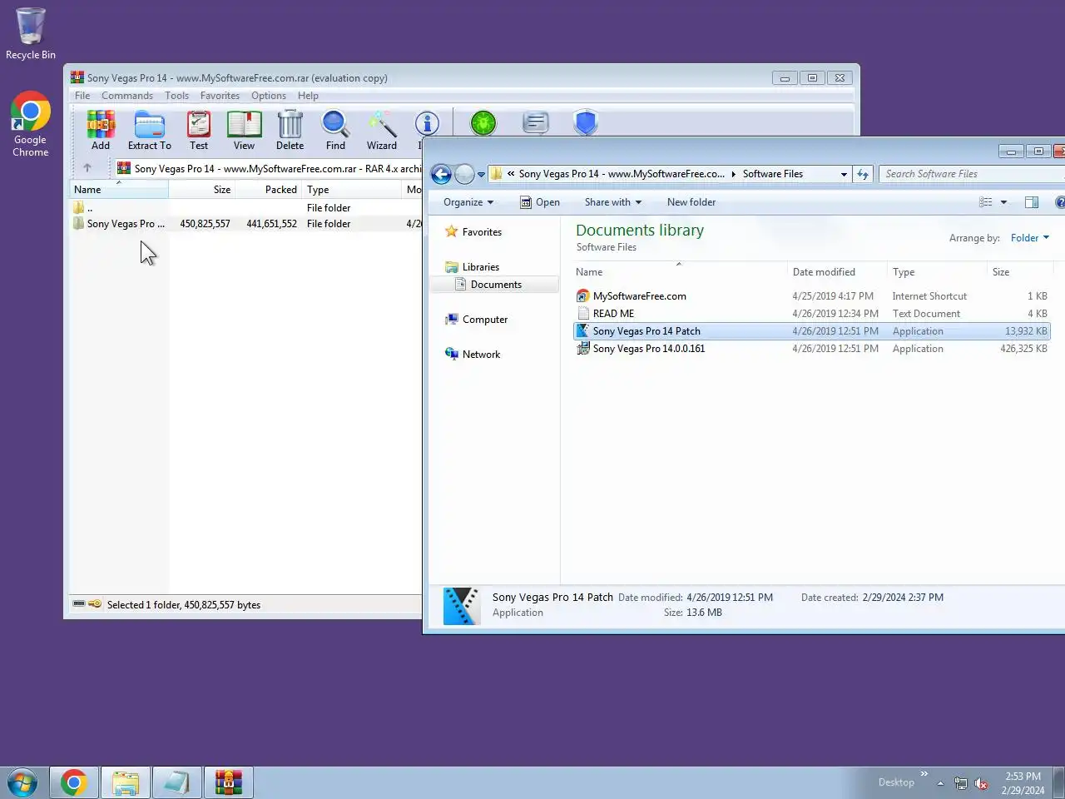Sort by the Name column in Explorer
Viewport: 1065px width, 799px height.
click(x=679, y=272)
